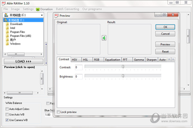
Task: Open the Image menu
Action: pyautogui.click(x=15, y=9)
